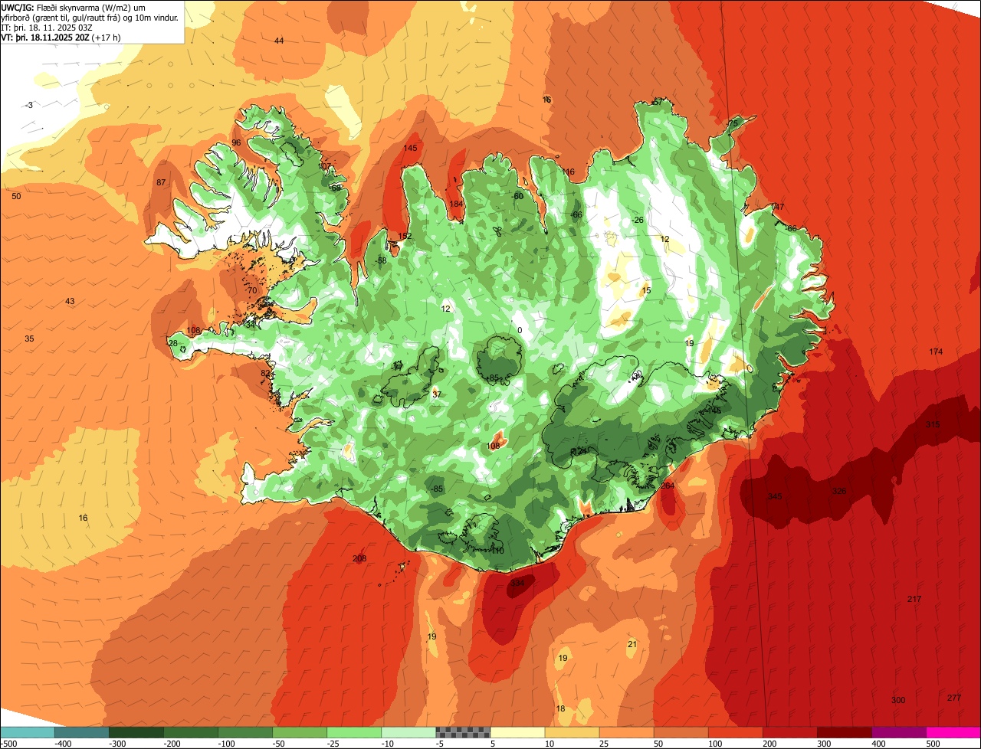981x749 pixels.
Task: Click the 208 value southwest of Iceland
Action: [x=359, y=558]
